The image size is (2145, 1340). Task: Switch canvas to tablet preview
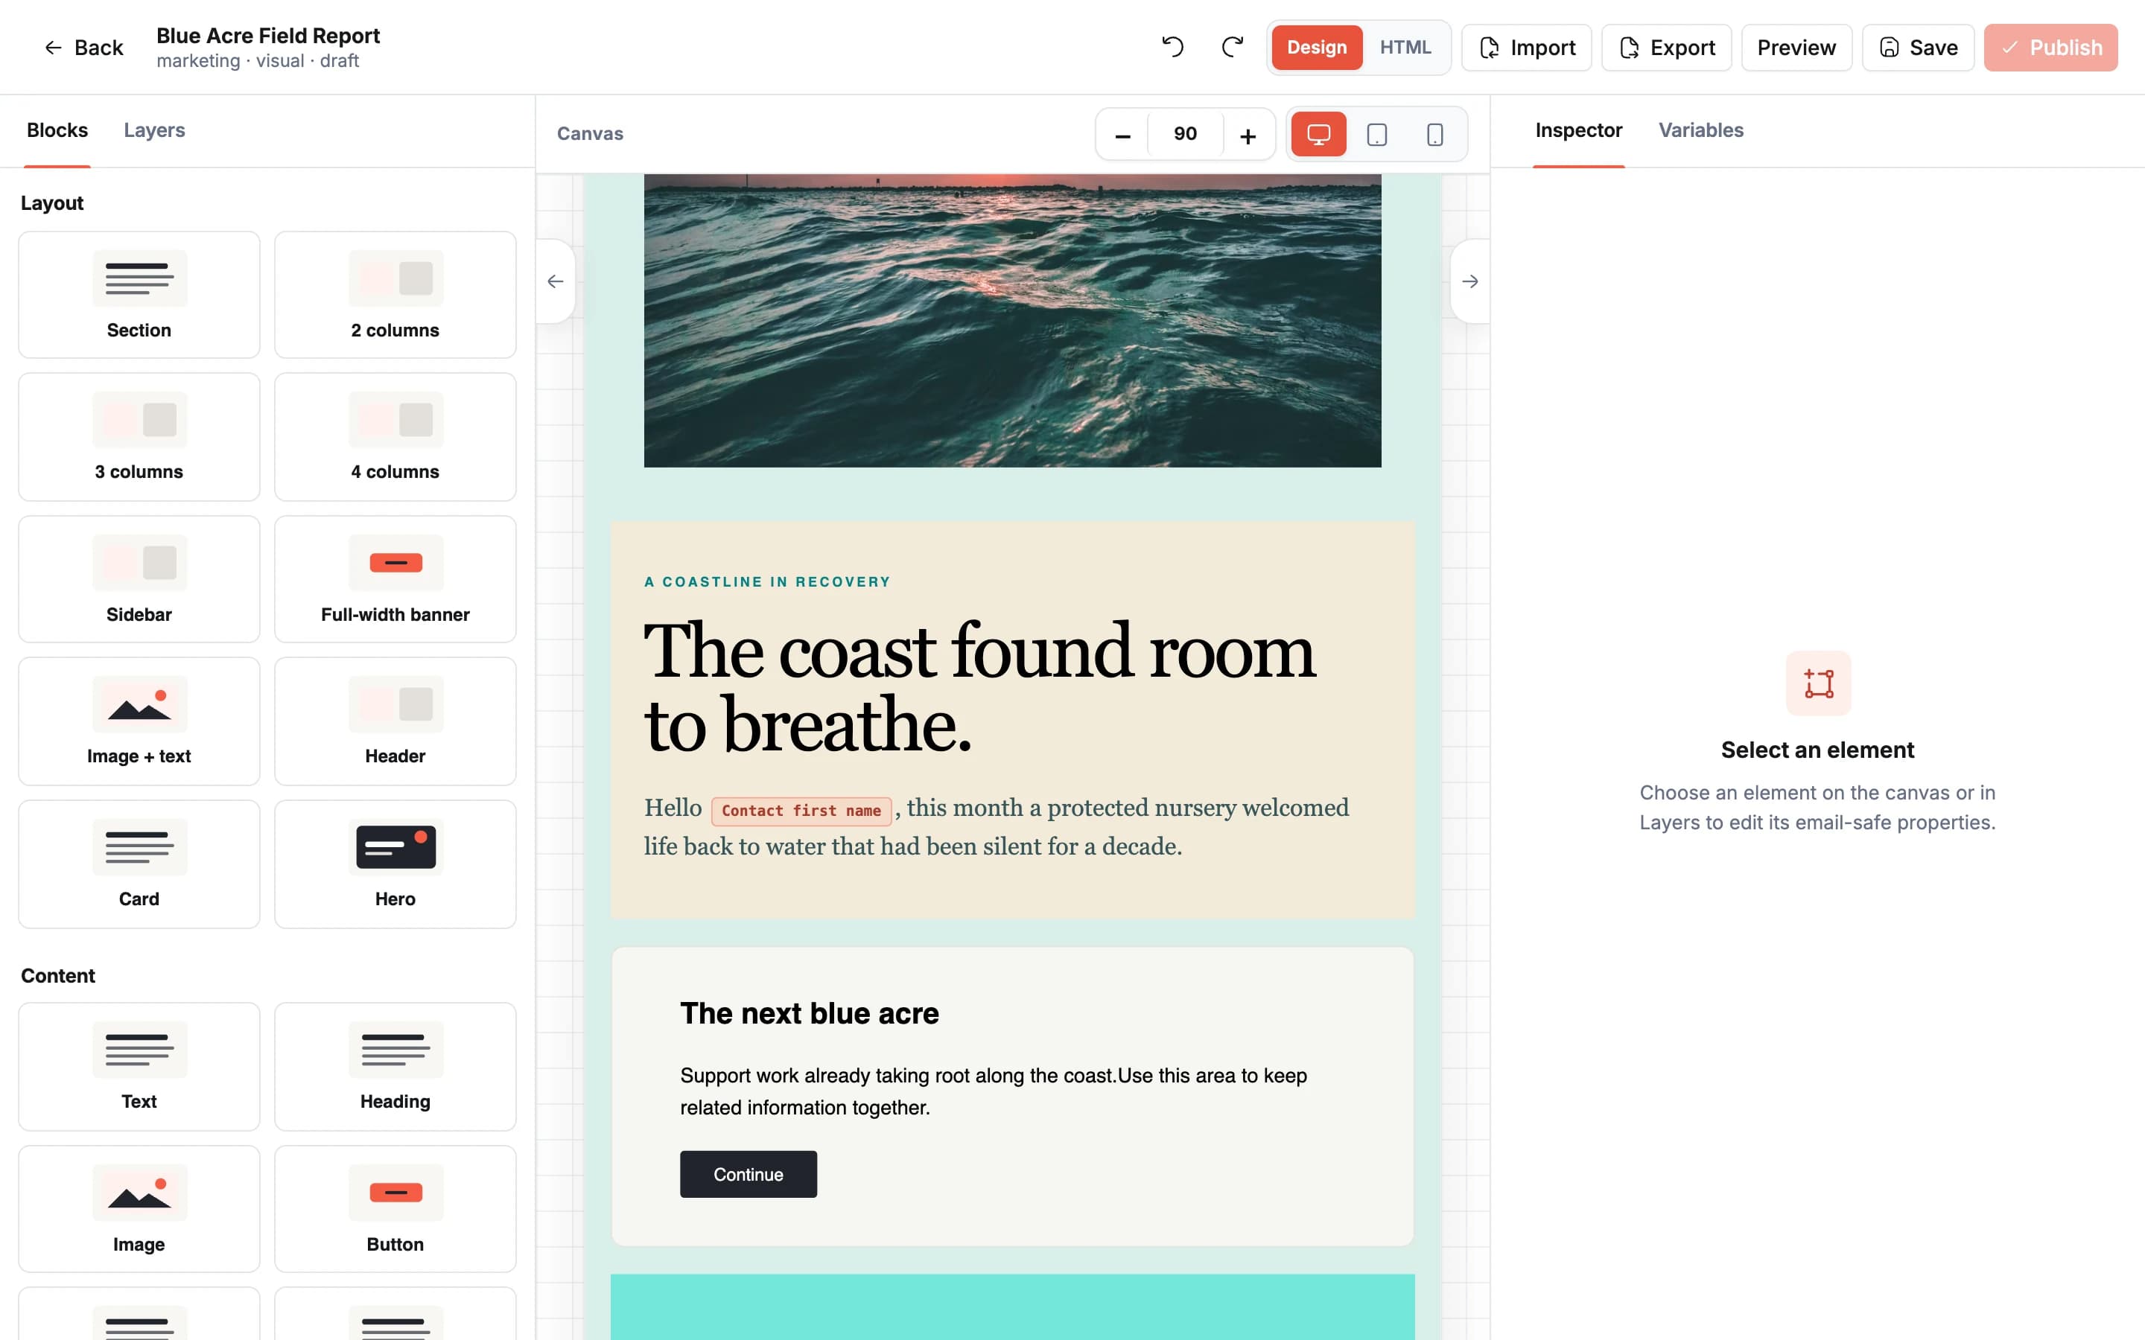(x=1376, y=134)
